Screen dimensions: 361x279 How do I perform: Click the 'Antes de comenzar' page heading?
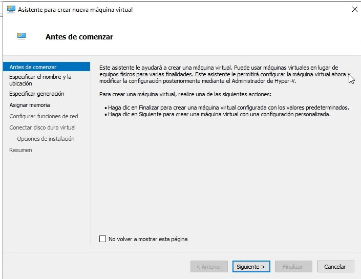tap(79, 37)
